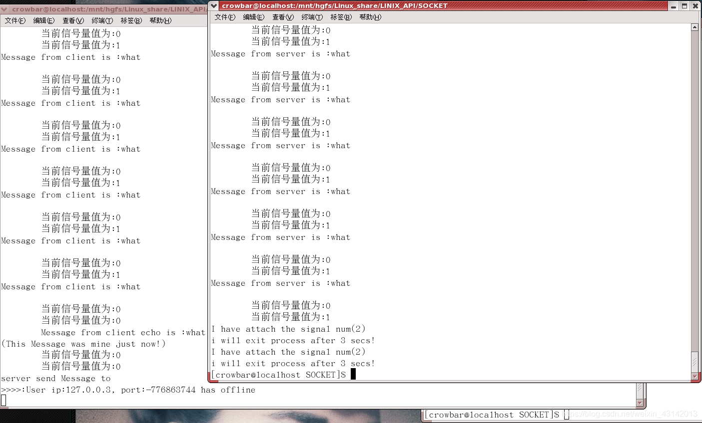Click left background terminal title bar

104,9
